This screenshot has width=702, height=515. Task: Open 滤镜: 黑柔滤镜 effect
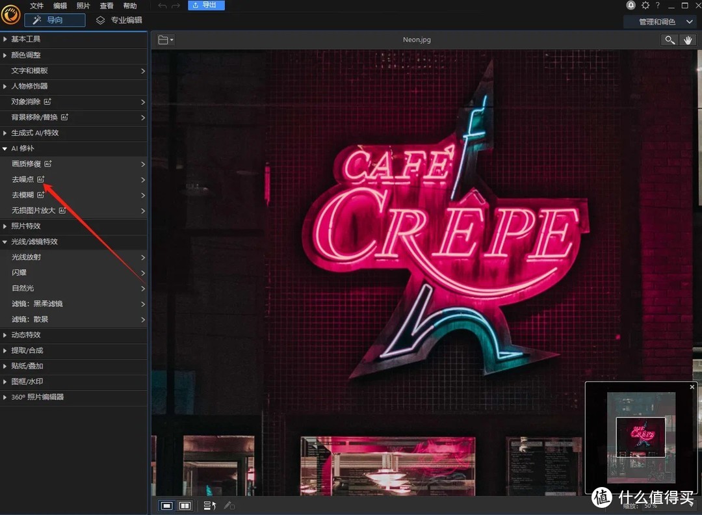(73, 304)
